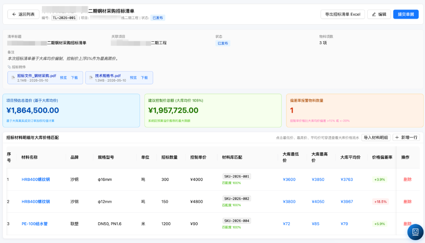Screen dimensions: 425x243
Task: Click the file icon of 招标文件_钢材采购.pdf
Action: click(x=13, y=77)
